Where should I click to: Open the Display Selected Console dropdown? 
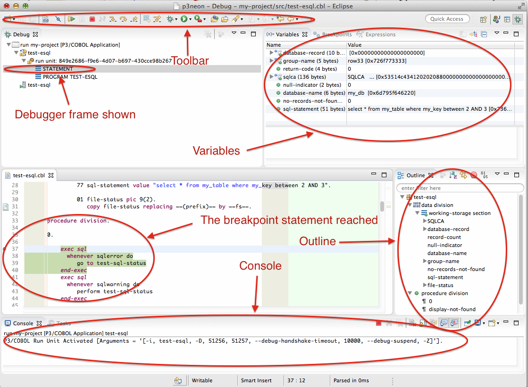484,323
